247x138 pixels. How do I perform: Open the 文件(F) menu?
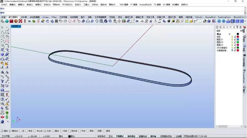4,5
